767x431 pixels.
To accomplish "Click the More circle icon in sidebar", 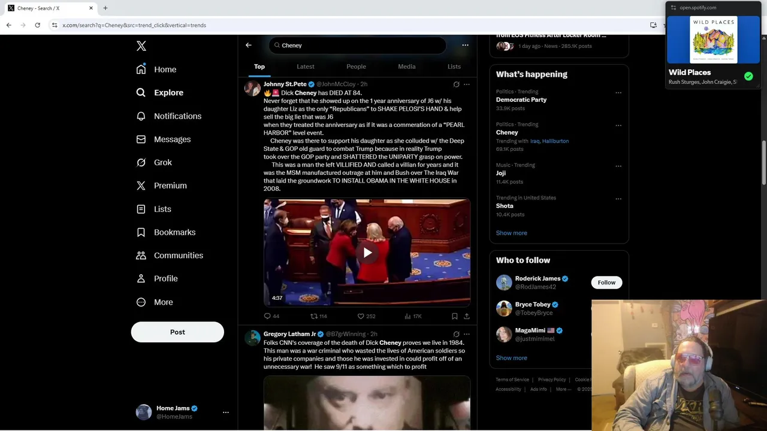I will point(141,302).
